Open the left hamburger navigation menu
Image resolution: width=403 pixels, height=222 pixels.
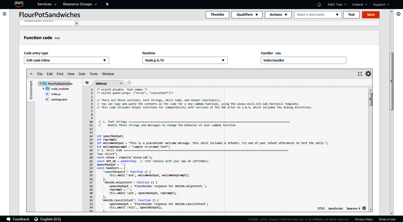[x=5, y=14]
